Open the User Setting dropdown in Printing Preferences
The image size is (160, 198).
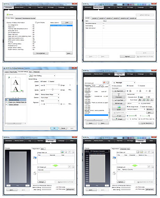pyautogui.click(x=42, y=76)
